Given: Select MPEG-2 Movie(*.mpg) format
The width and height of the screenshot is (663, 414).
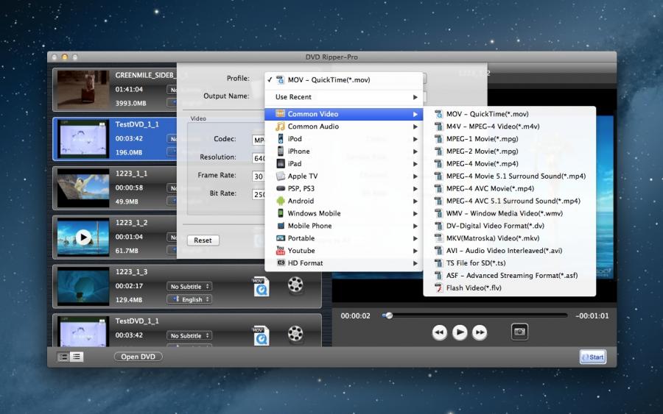Looking at the screenshot, I should tap(510, 151).
